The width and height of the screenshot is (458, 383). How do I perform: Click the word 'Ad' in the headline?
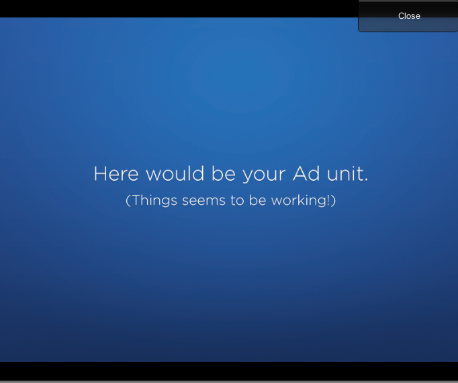tap(304, 174)
